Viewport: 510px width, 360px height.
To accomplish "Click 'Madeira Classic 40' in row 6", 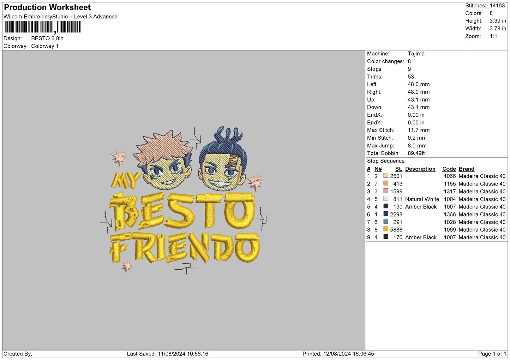I will (x=482, y=214).
